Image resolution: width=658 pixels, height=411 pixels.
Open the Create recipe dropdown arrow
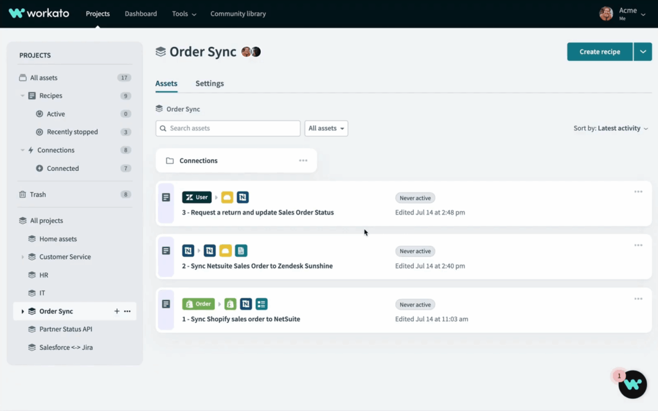click(x=643, y=51)
